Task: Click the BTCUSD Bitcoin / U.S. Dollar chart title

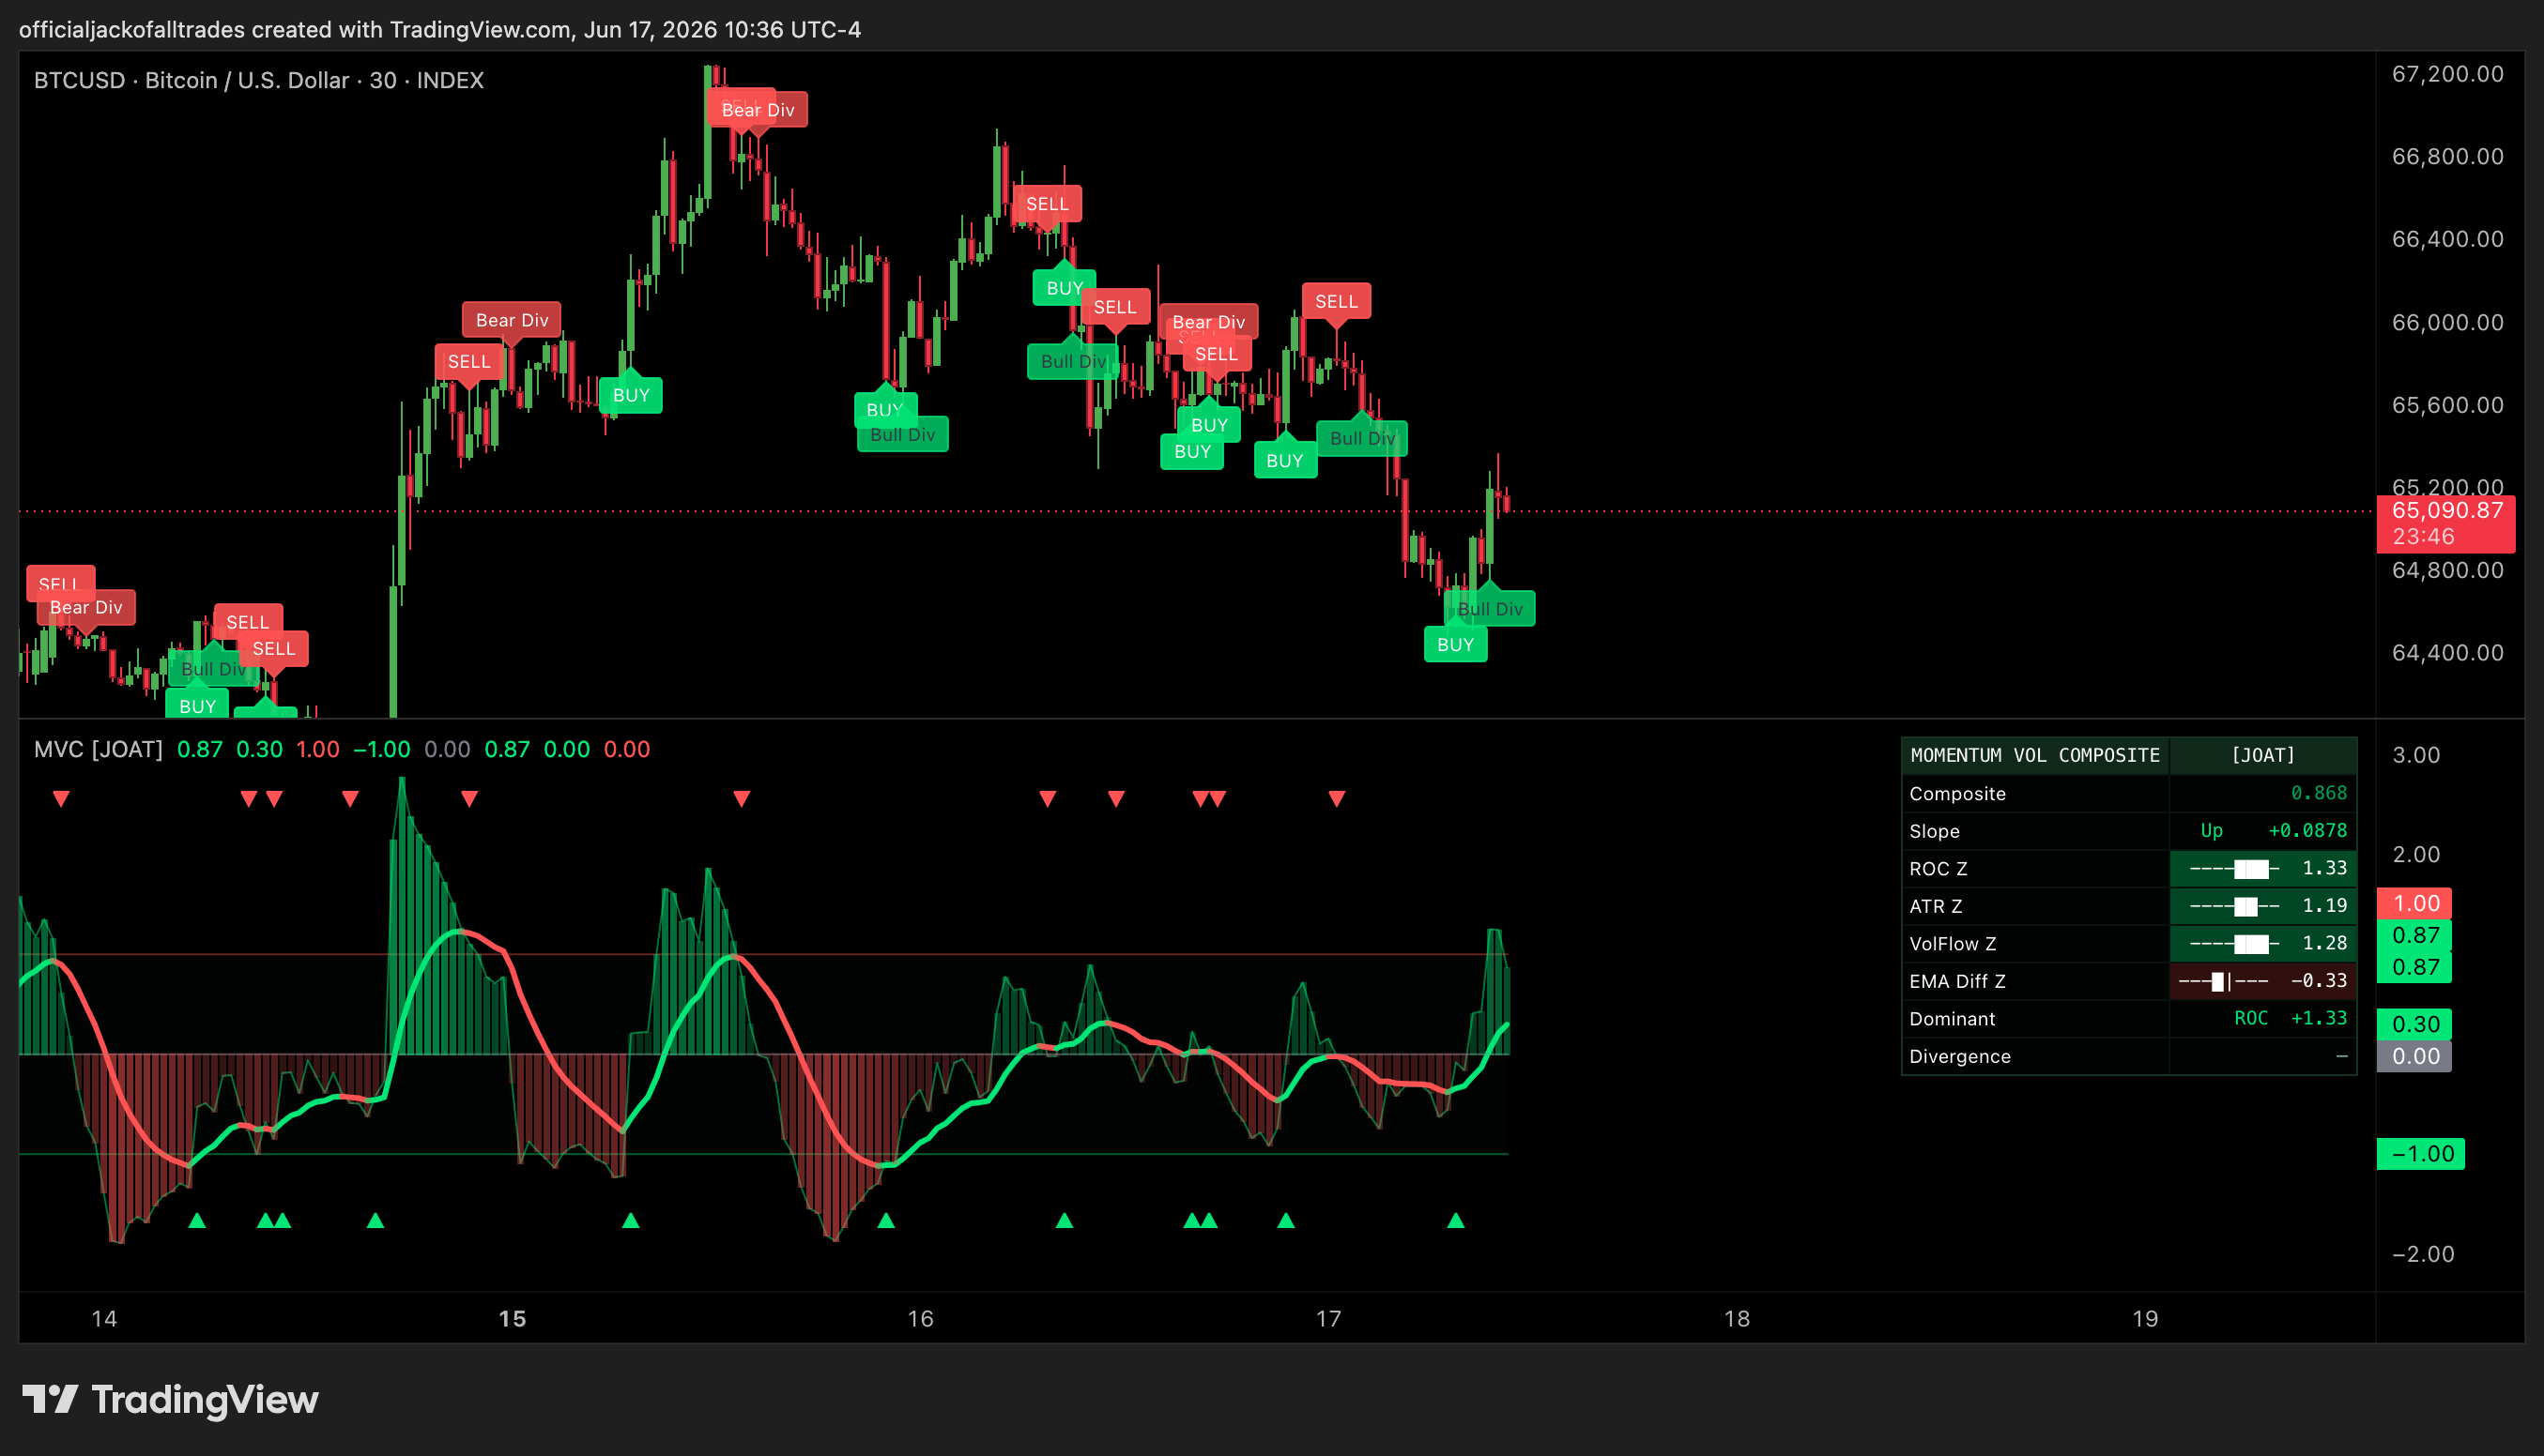Action: click(x=259, y=80)
